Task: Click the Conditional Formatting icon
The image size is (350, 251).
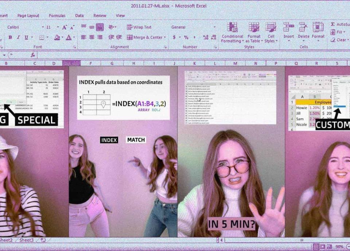Action: coord(232,28)
